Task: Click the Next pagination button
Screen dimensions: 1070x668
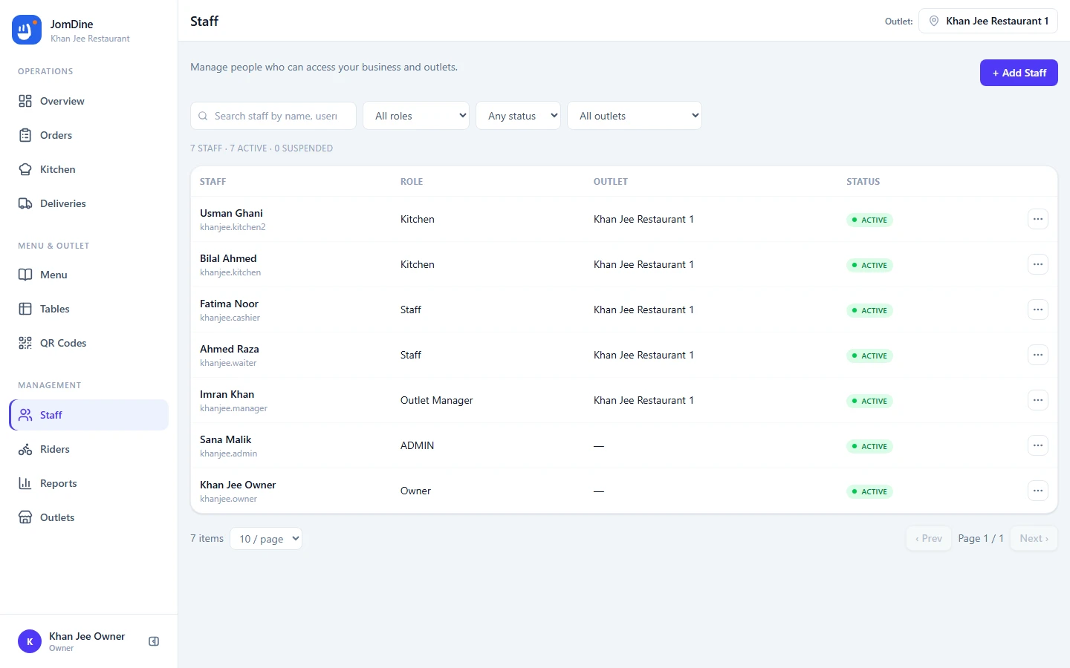Action: tap(1034, 539)
